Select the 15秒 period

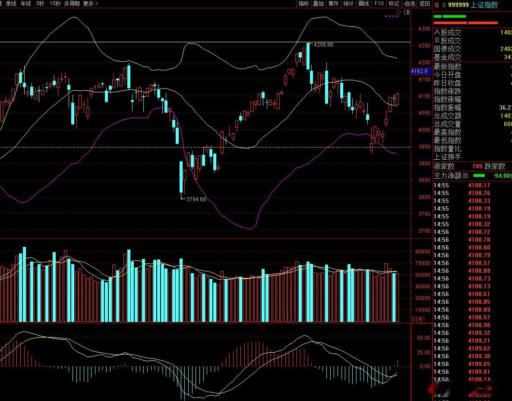(x=55, y=3)
